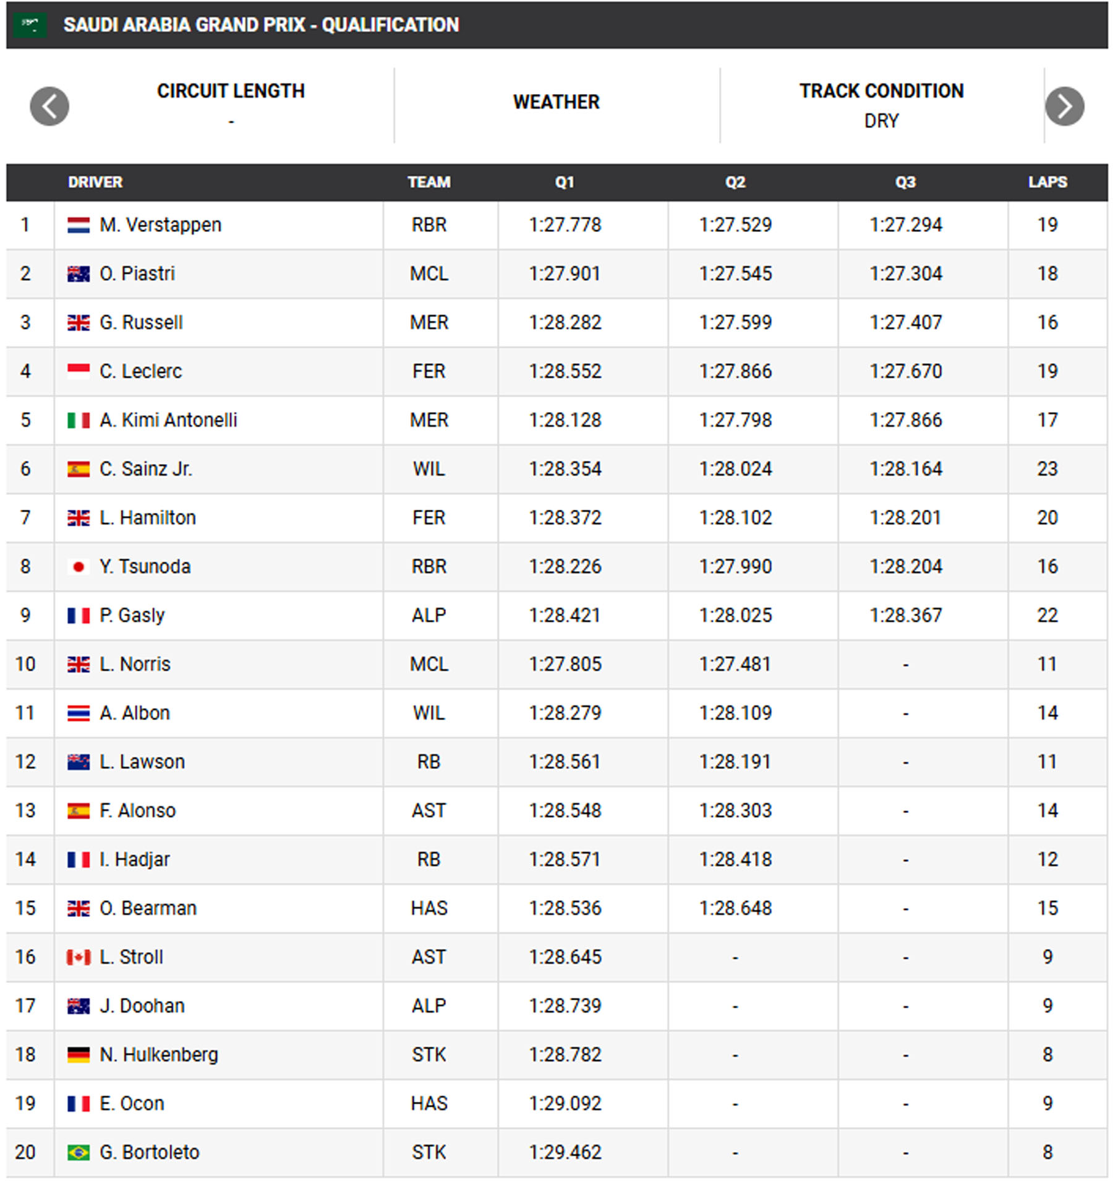Click the Monaco flag beside C. Leclerc
Viewport: 1113px width, 1181px height.
[79, 371]
